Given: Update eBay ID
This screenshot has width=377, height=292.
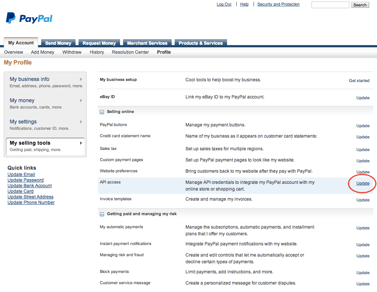Looking at the screenshot, I should pyautogui.click(x=363, y=98).
